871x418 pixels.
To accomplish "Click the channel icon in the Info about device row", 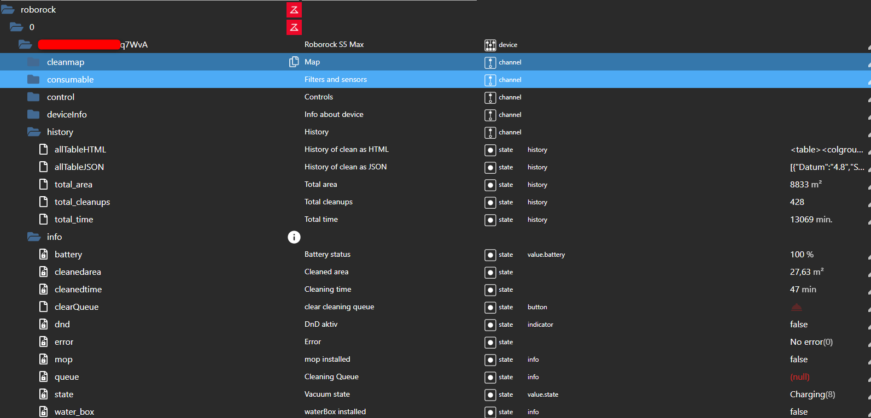I will pos(490,115).
